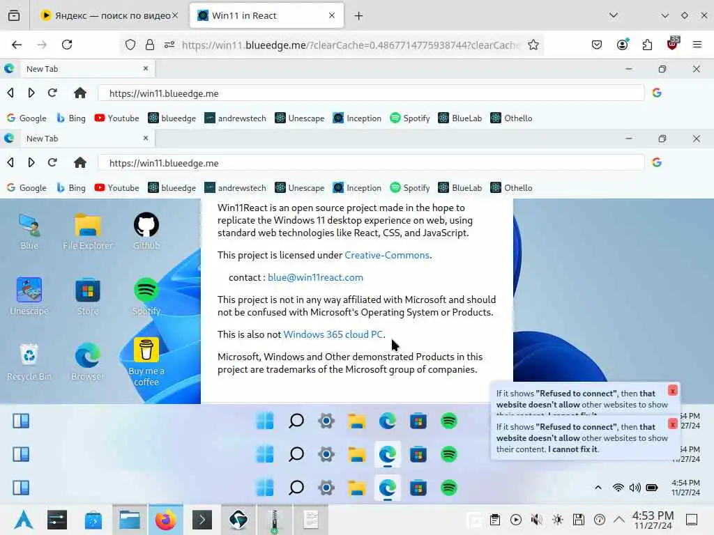The height and width of the screenshot is (535, 714).
Task: Open Bing bookmark in lower Edge window
Action: tap(71, 187)
